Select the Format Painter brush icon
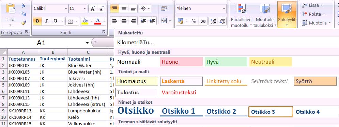The height and width of the screenshot is (127, 339). (x=24, y=22)
